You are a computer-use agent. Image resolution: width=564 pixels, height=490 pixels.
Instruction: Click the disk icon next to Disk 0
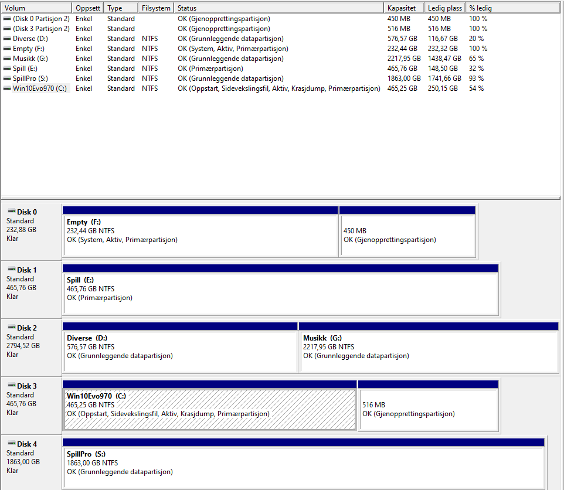(x=12, y=212)
